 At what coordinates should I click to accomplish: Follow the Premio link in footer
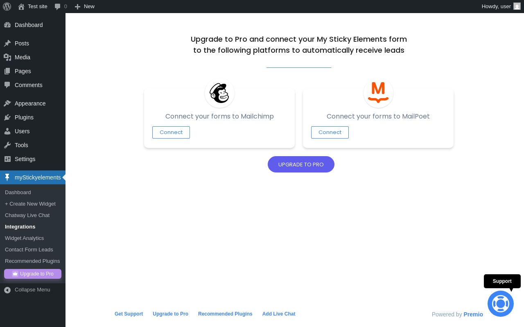tap(473, 314)
